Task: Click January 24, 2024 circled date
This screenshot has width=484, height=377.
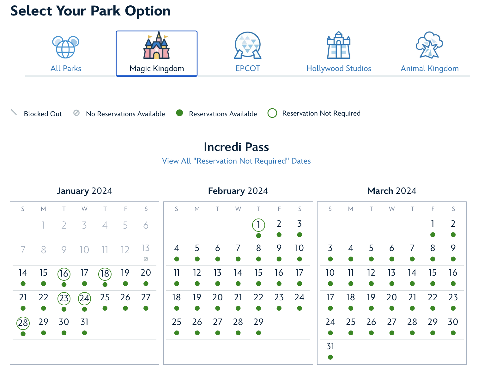Action: coord(84,298)
